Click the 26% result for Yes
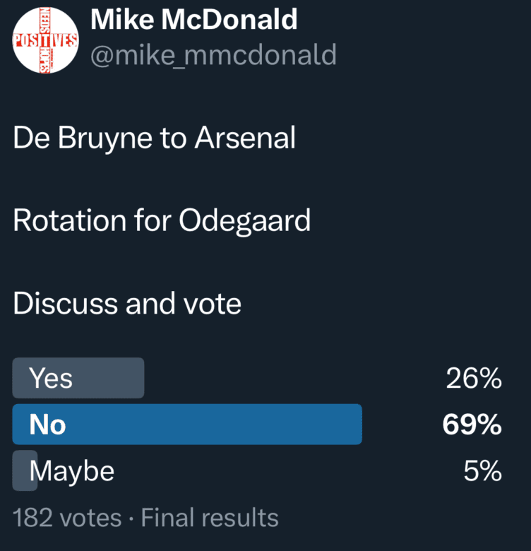Screen dimensions: 531x551 point(473,379)
